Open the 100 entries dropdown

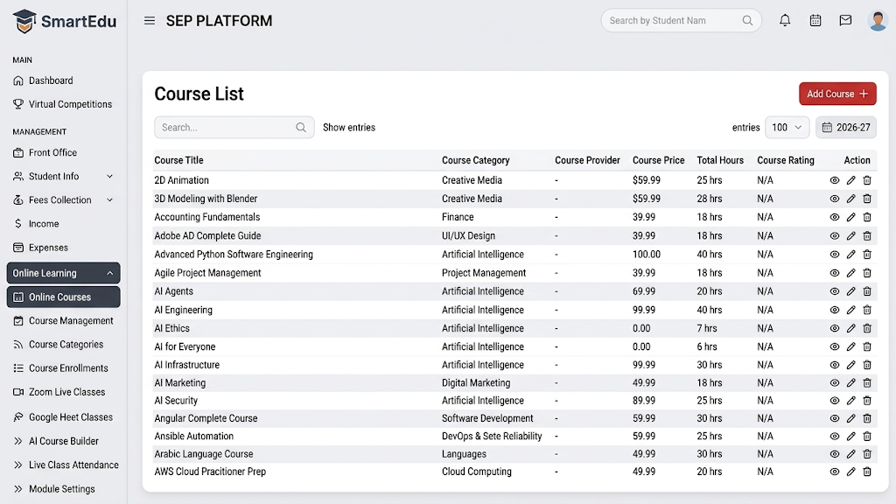pyautogui.click(x=787, y=128)
